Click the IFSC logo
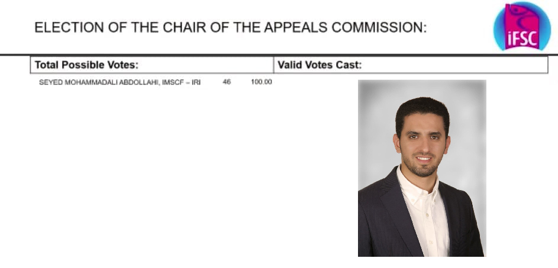 [x=521, y=27]
